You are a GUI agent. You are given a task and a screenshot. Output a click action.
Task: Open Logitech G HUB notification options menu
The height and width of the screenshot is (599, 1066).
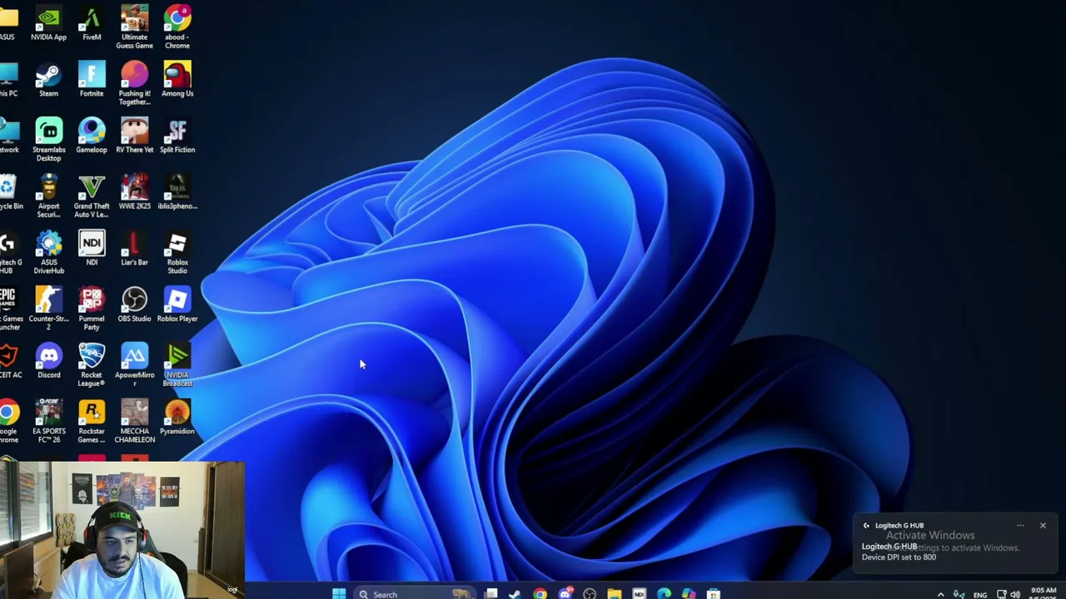click(1020, 525)
